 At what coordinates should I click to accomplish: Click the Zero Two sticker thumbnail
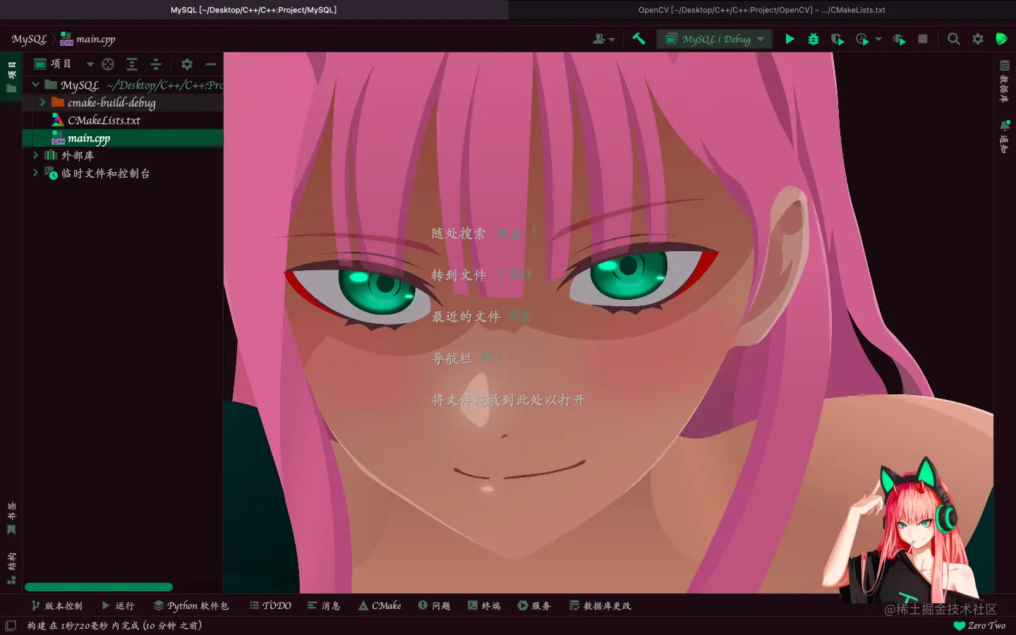[x=909, y=528]
